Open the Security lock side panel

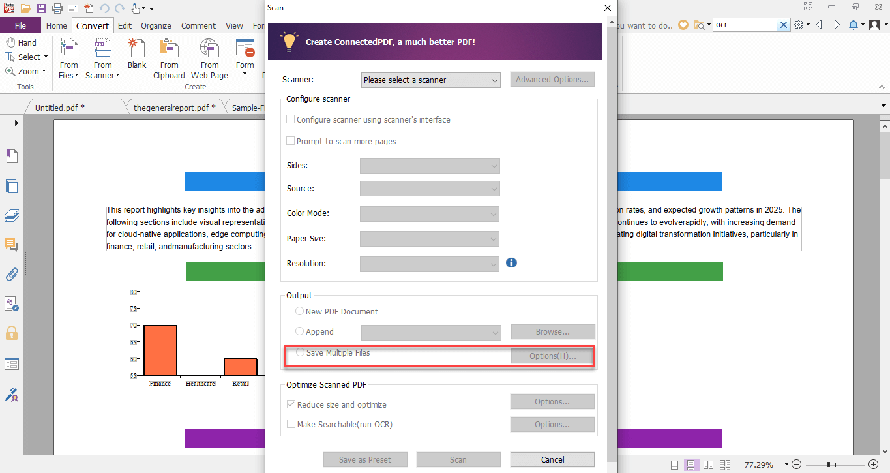tap(11, 333)
